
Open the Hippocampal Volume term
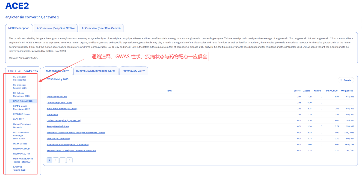point(57,97)
